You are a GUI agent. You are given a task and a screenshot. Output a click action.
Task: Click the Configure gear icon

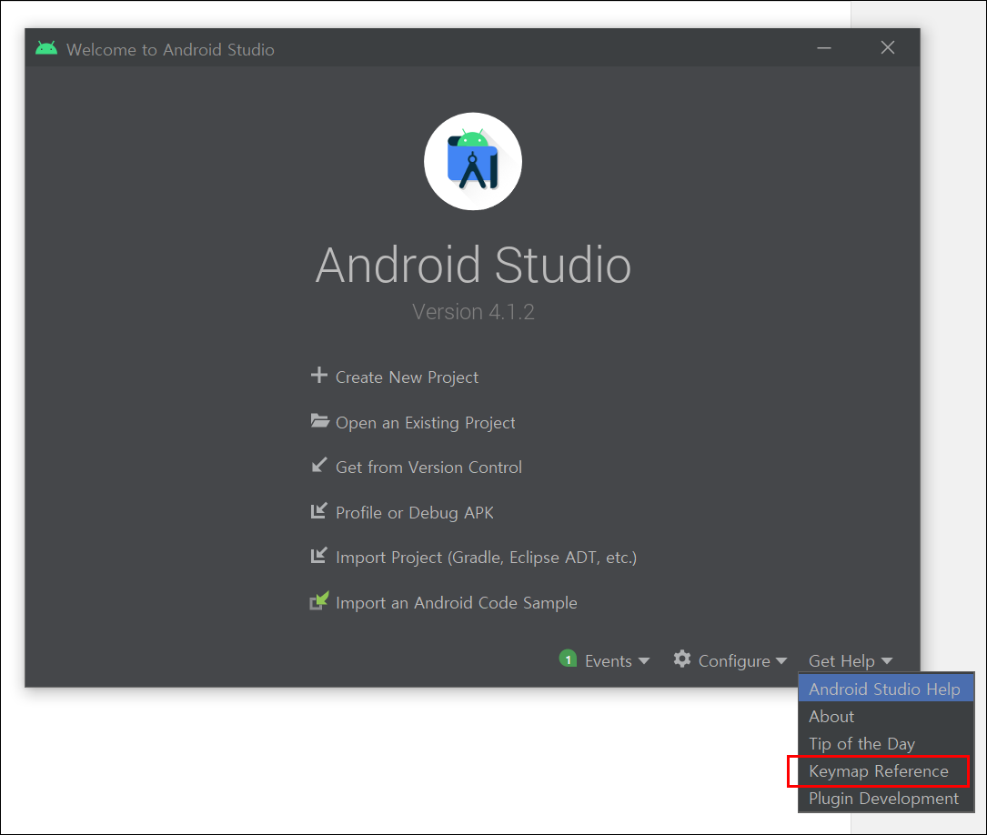(x=682, y=659)
